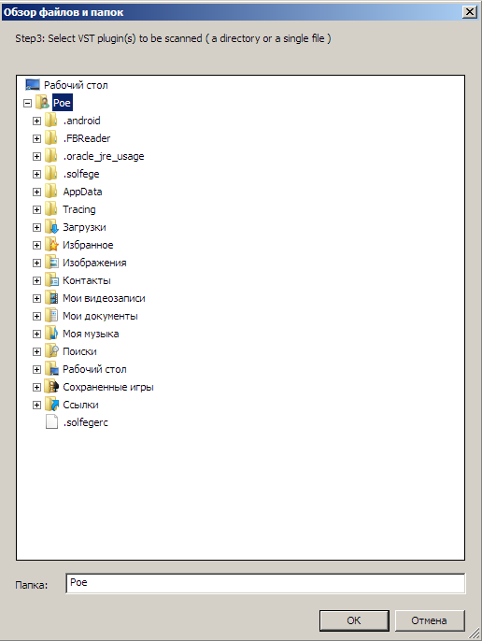Screen dimensions: 482x641
Task: Click the AppData folder icon
Action: (51, 192)
